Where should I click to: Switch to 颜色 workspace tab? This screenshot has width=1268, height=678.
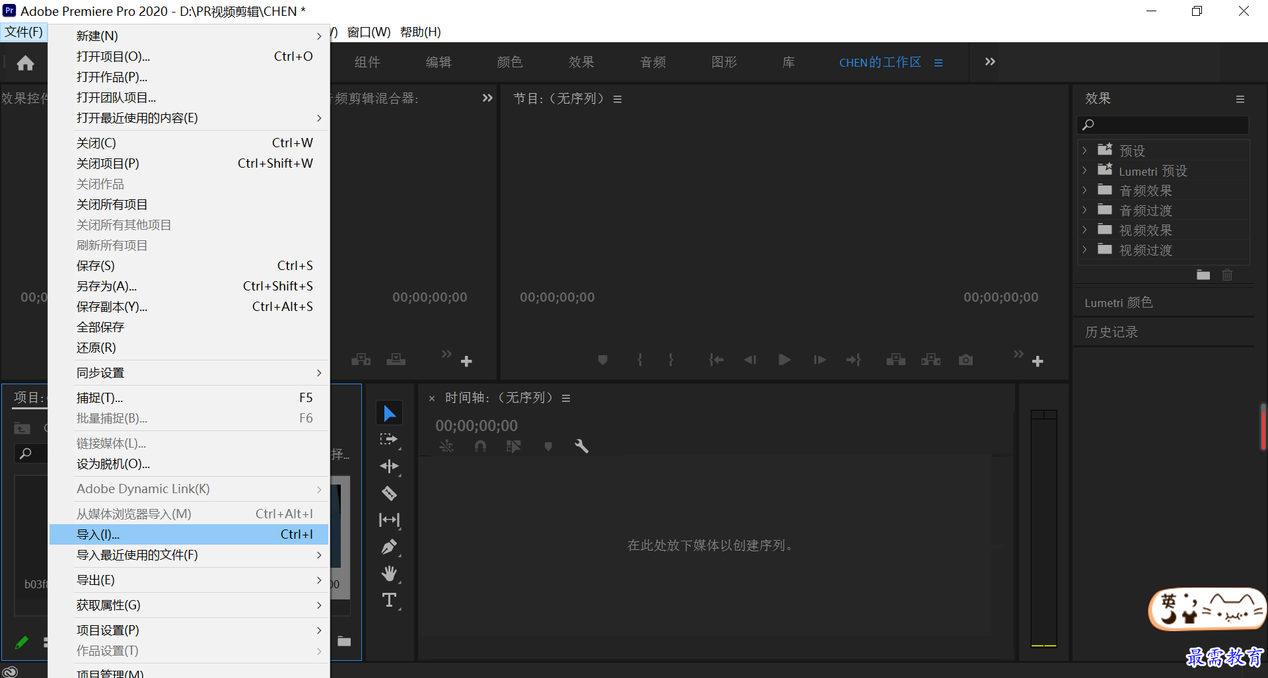510,62
